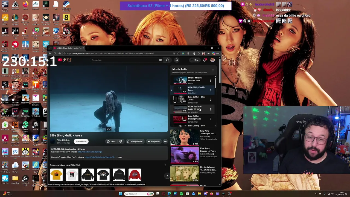Image resolution: width=350 pixels, height=197 pixels.
Task: Show hidden system tray icons
Action: pos(316,194)
